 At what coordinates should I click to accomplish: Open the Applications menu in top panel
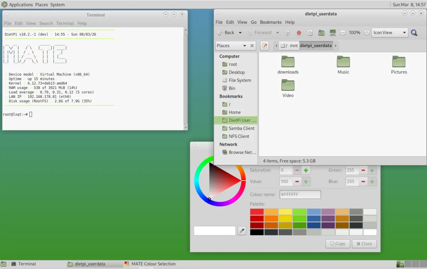click(21, 5)
